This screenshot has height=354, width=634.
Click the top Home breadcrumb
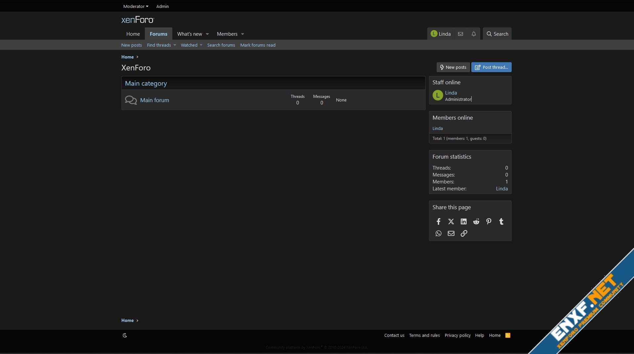[x=127, y=57]
